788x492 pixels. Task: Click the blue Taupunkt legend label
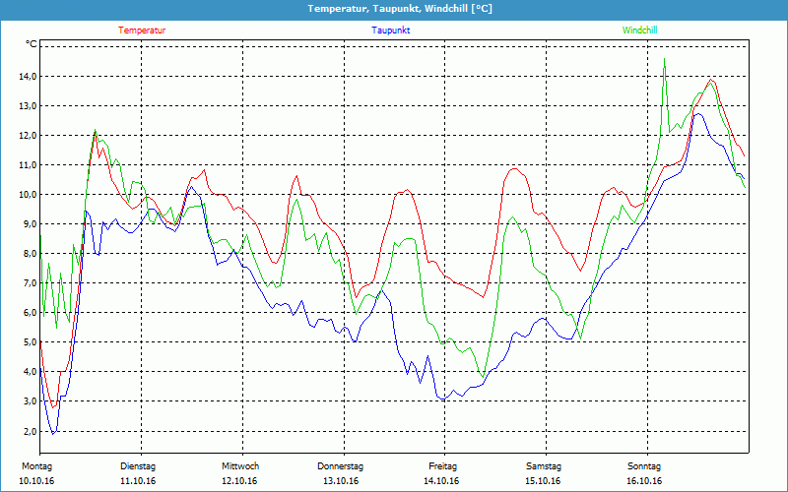pos(390,31)
